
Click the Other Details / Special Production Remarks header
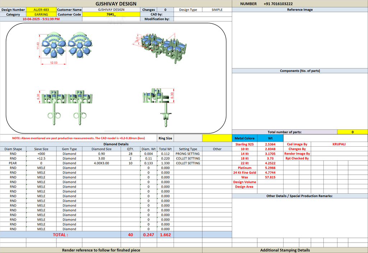pos(299,196)
